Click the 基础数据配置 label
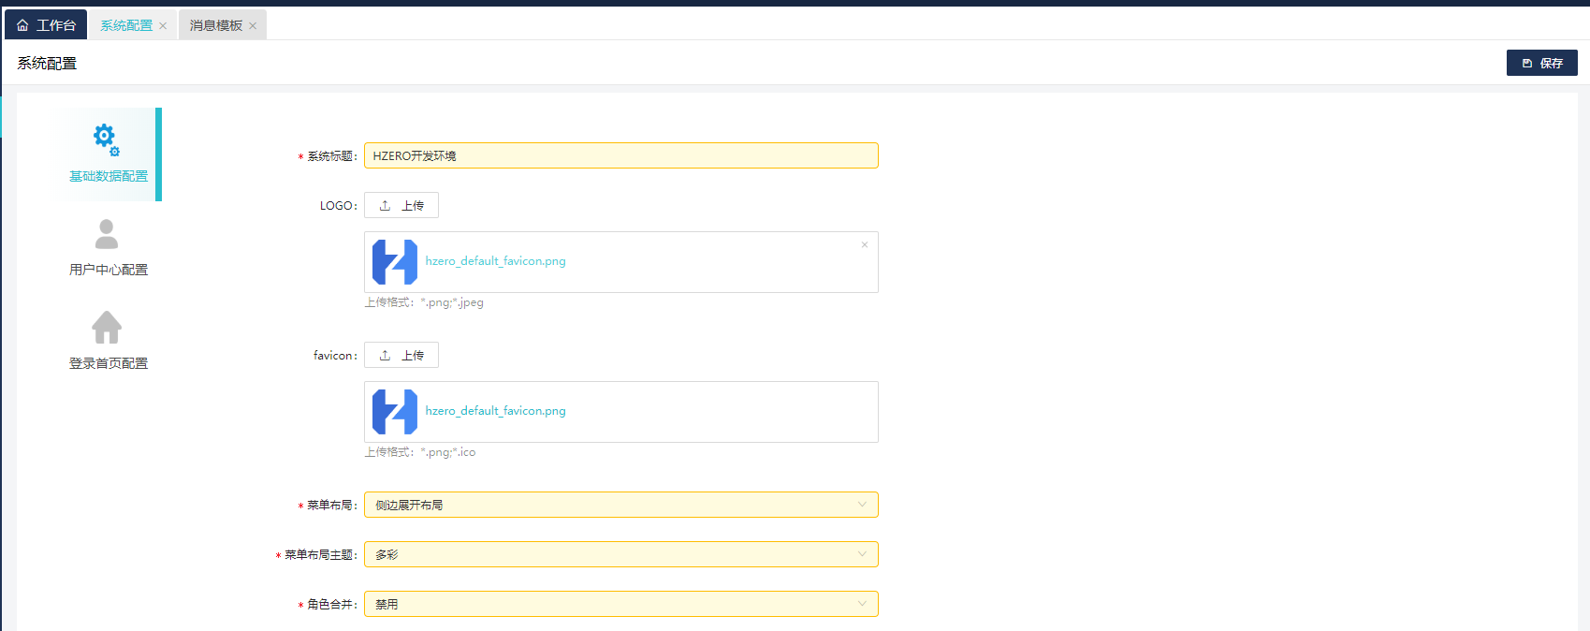Screen dimensions: 1590x631 coord(109,176)
